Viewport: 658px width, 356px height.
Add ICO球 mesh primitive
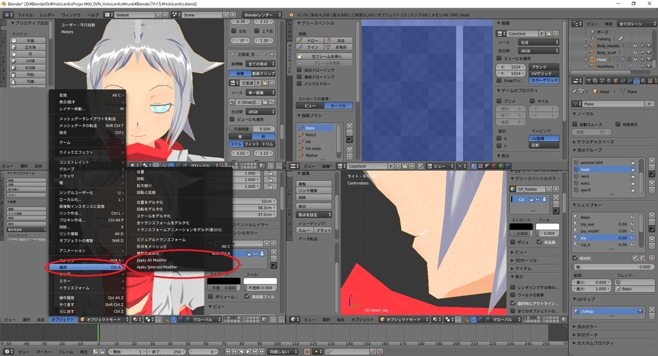[x=28, y=67]
